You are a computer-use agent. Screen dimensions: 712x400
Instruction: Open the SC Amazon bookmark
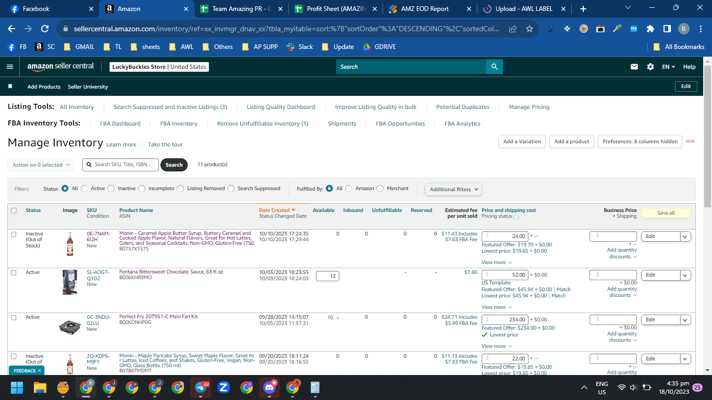pyautogui.click(x=45, y=47)
